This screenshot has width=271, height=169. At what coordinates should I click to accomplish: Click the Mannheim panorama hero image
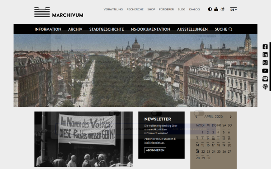[x=135, y=70]
